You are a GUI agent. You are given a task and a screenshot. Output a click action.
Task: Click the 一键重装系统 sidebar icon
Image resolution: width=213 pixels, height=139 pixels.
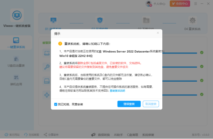tap(16, 40)
